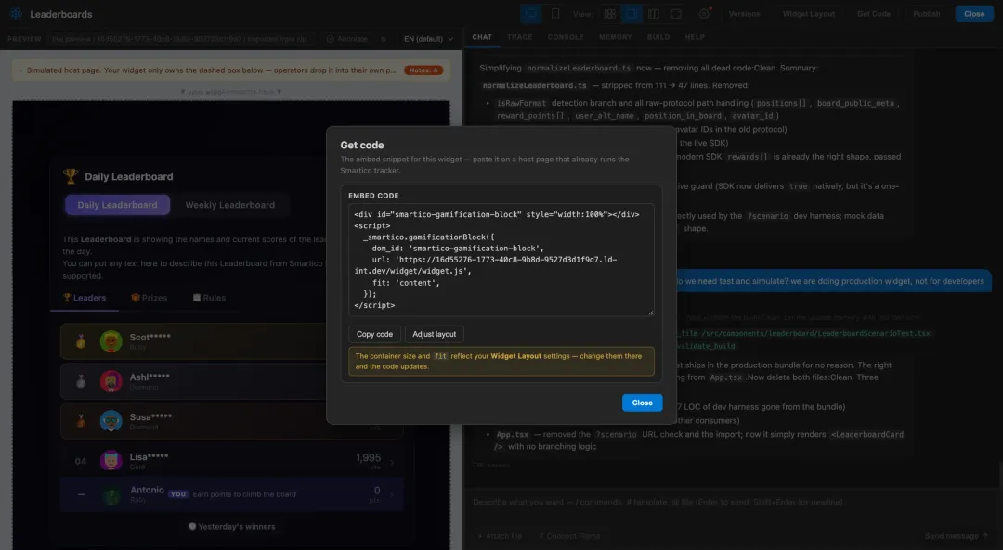Switch to the CONSOLE tab
The width and height of the screenshot is (1003, 550).
point(566,37)
